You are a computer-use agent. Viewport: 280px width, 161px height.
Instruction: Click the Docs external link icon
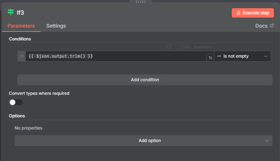click(272, 26)
